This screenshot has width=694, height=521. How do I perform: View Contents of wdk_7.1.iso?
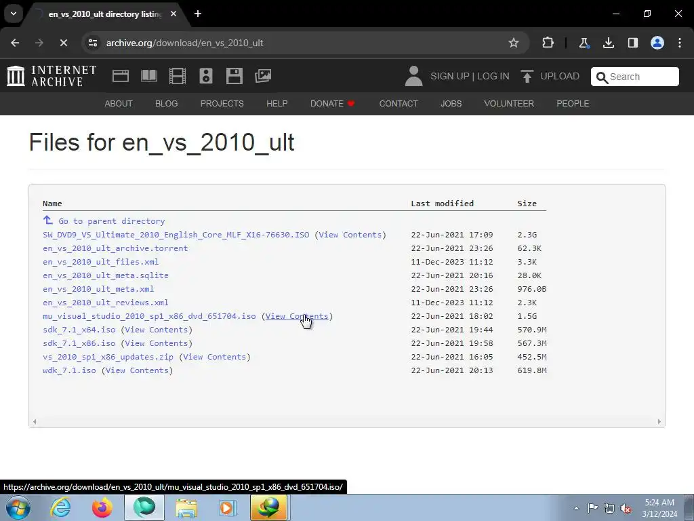pyautogui.click(x=137, y=370)
